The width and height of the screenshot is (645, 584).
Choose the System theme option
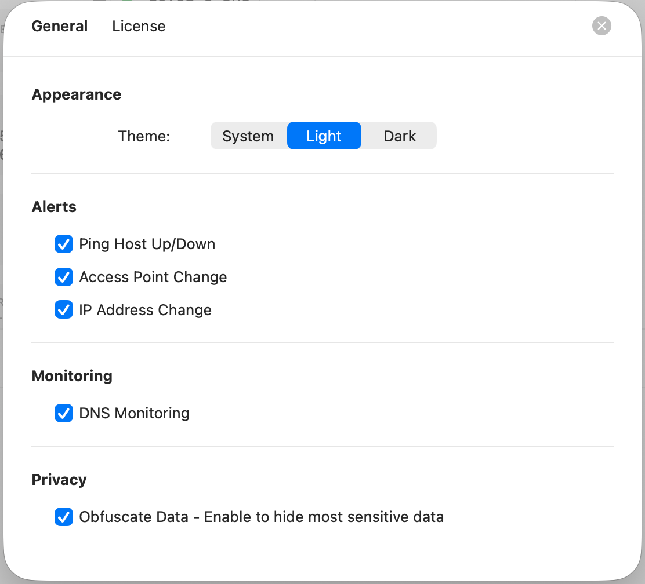click(x=248, y=136)
